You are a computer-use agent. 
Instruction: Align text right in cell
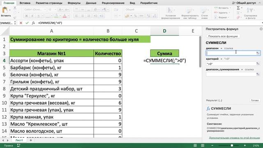coord(88,16)
